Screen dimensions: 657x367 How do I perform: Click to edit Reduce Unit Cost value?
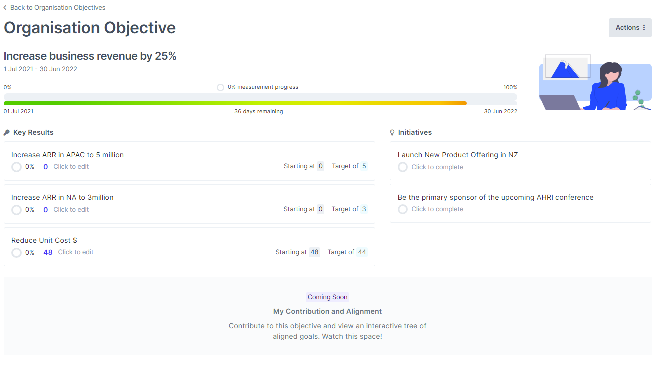(75, 252)
